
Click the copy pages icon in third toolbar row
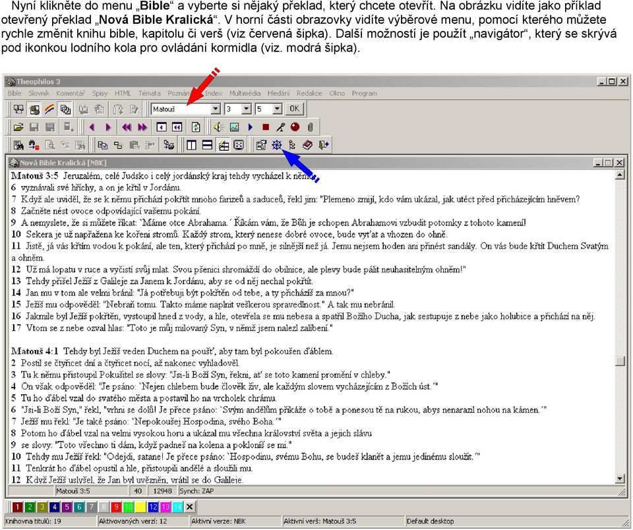pos(103,145)
